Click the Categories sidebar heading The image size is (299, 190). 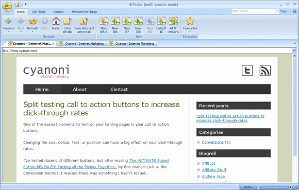[x=234, y=132]
